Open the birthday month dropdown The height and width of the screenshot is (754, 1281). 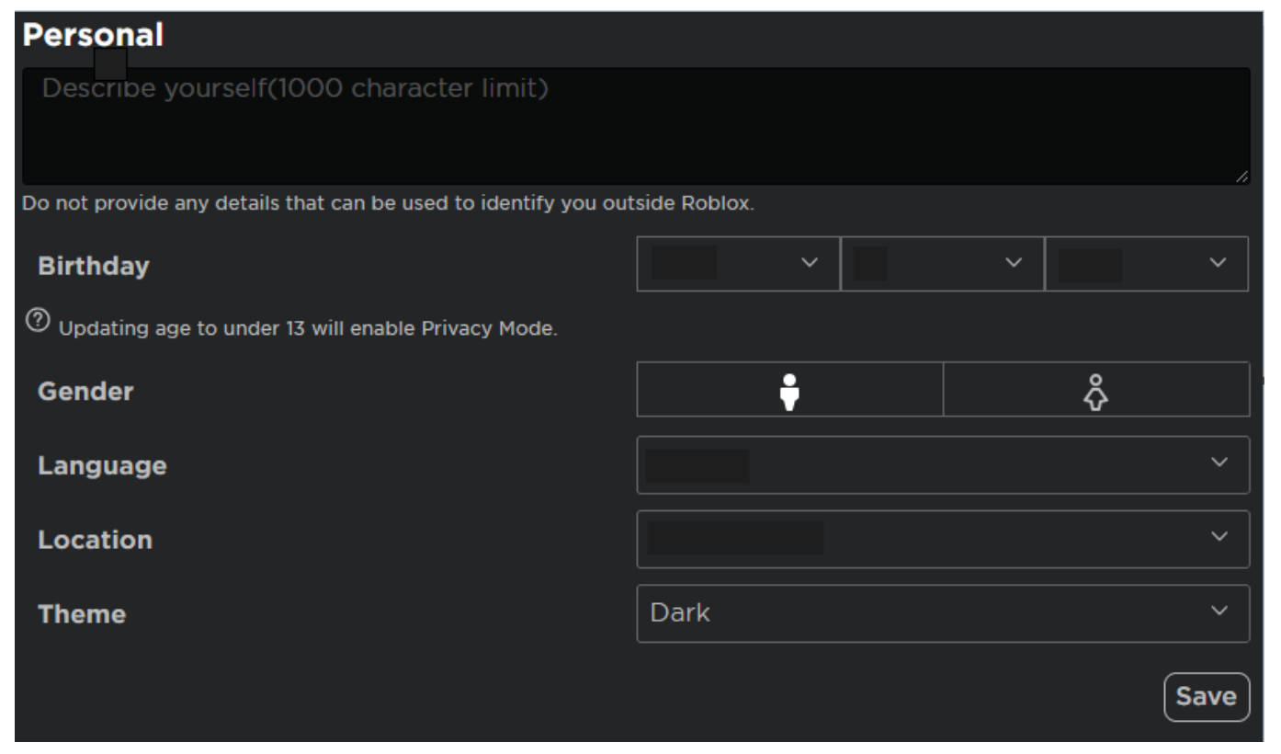point(738,264)
